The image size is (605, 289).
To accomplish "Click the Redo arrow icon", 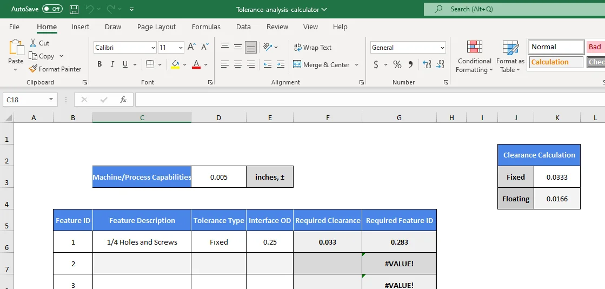I will (111, 9).
